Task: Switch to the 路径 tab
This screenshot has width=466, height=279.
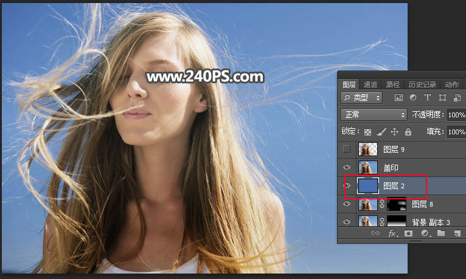Action: (393, 84)
